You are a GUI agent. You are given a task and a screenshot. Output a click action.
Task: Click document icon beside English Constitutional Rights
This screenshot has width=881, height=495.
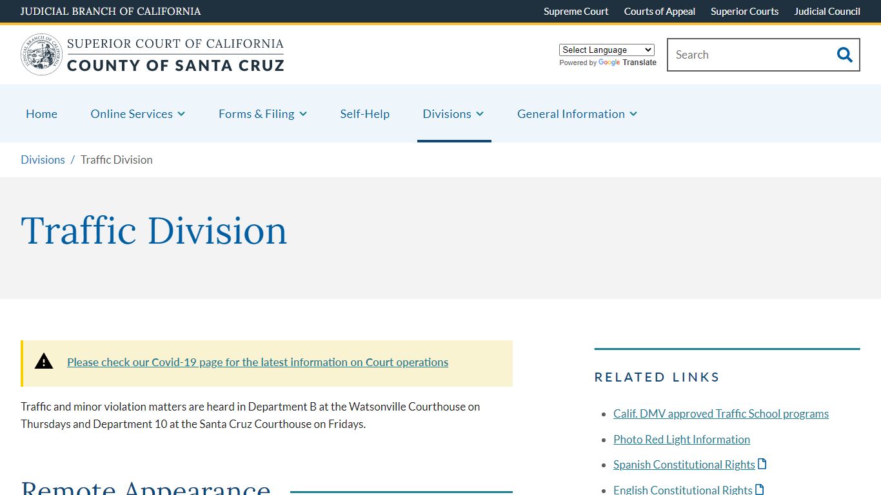click(760, 489)
